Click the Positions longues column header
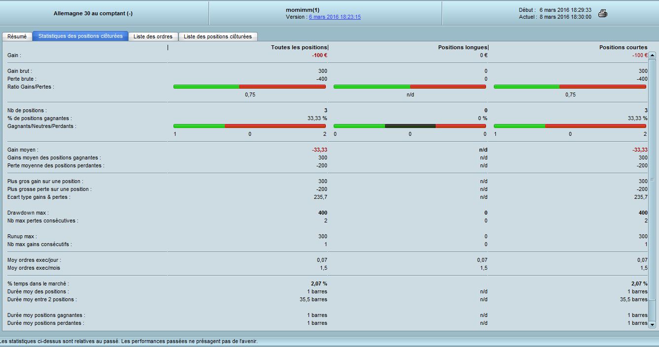This screenshot has width=659, height=347. 462,47
